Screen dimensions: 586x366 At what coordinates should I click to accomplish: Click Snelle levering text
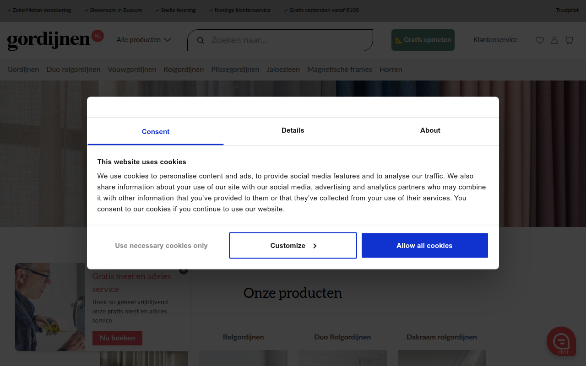coord(178,10)
